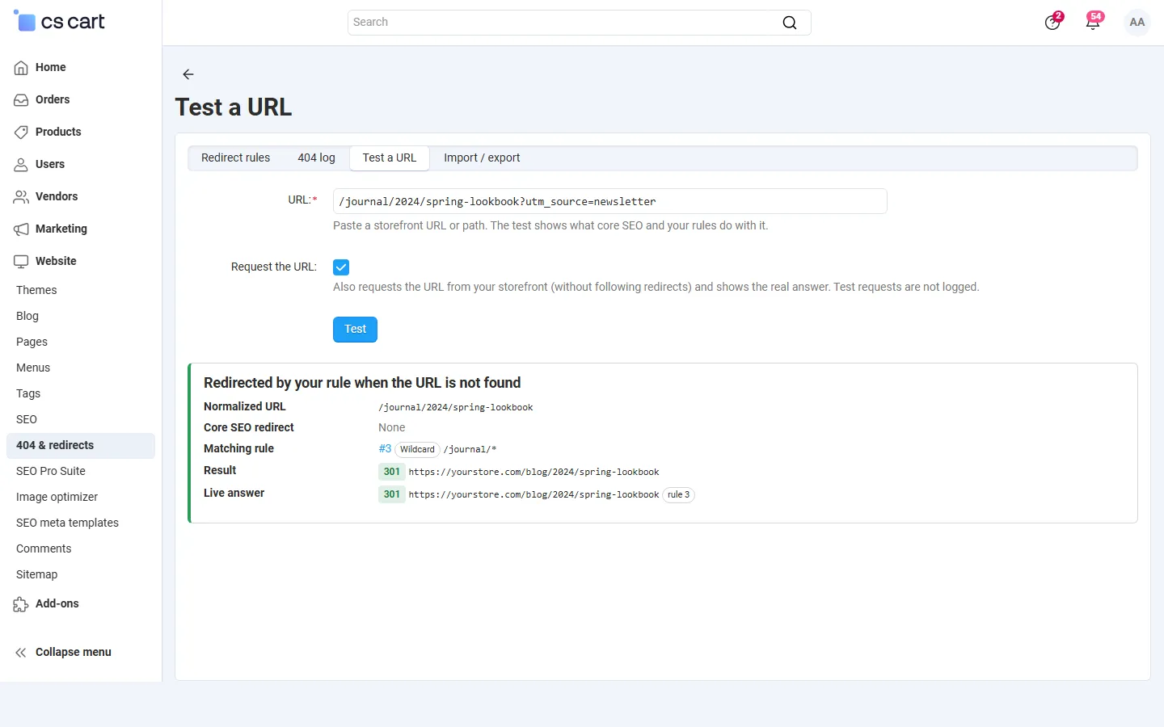Switch to the Redirect rules tab
The width and height of the screenshot is (1164, 727).
[x=236, y=158]
